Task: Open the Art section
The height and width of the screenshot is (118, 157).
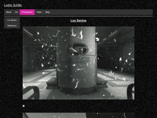Action: pyautogui.click(x=16, y=12)
